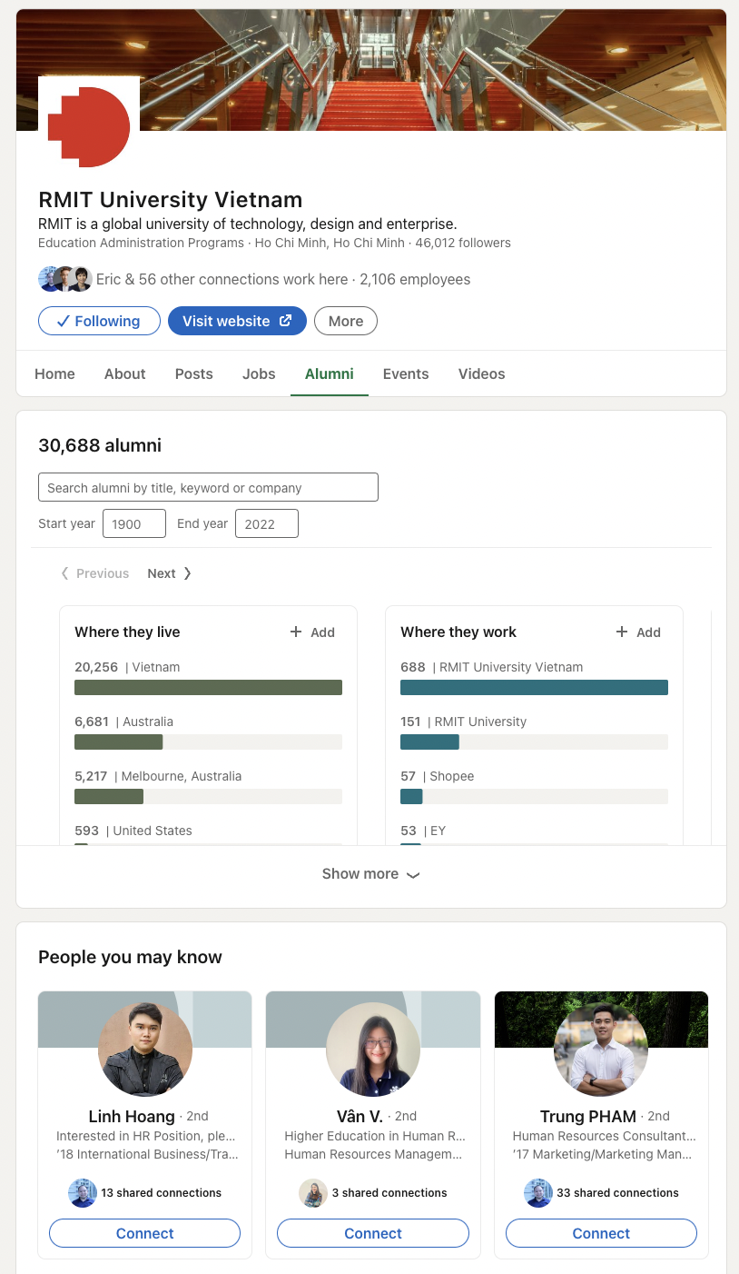Select the Vietnam bar in Where they live
This screenshot has height=1274, width=739.
(x=208, y=688)
